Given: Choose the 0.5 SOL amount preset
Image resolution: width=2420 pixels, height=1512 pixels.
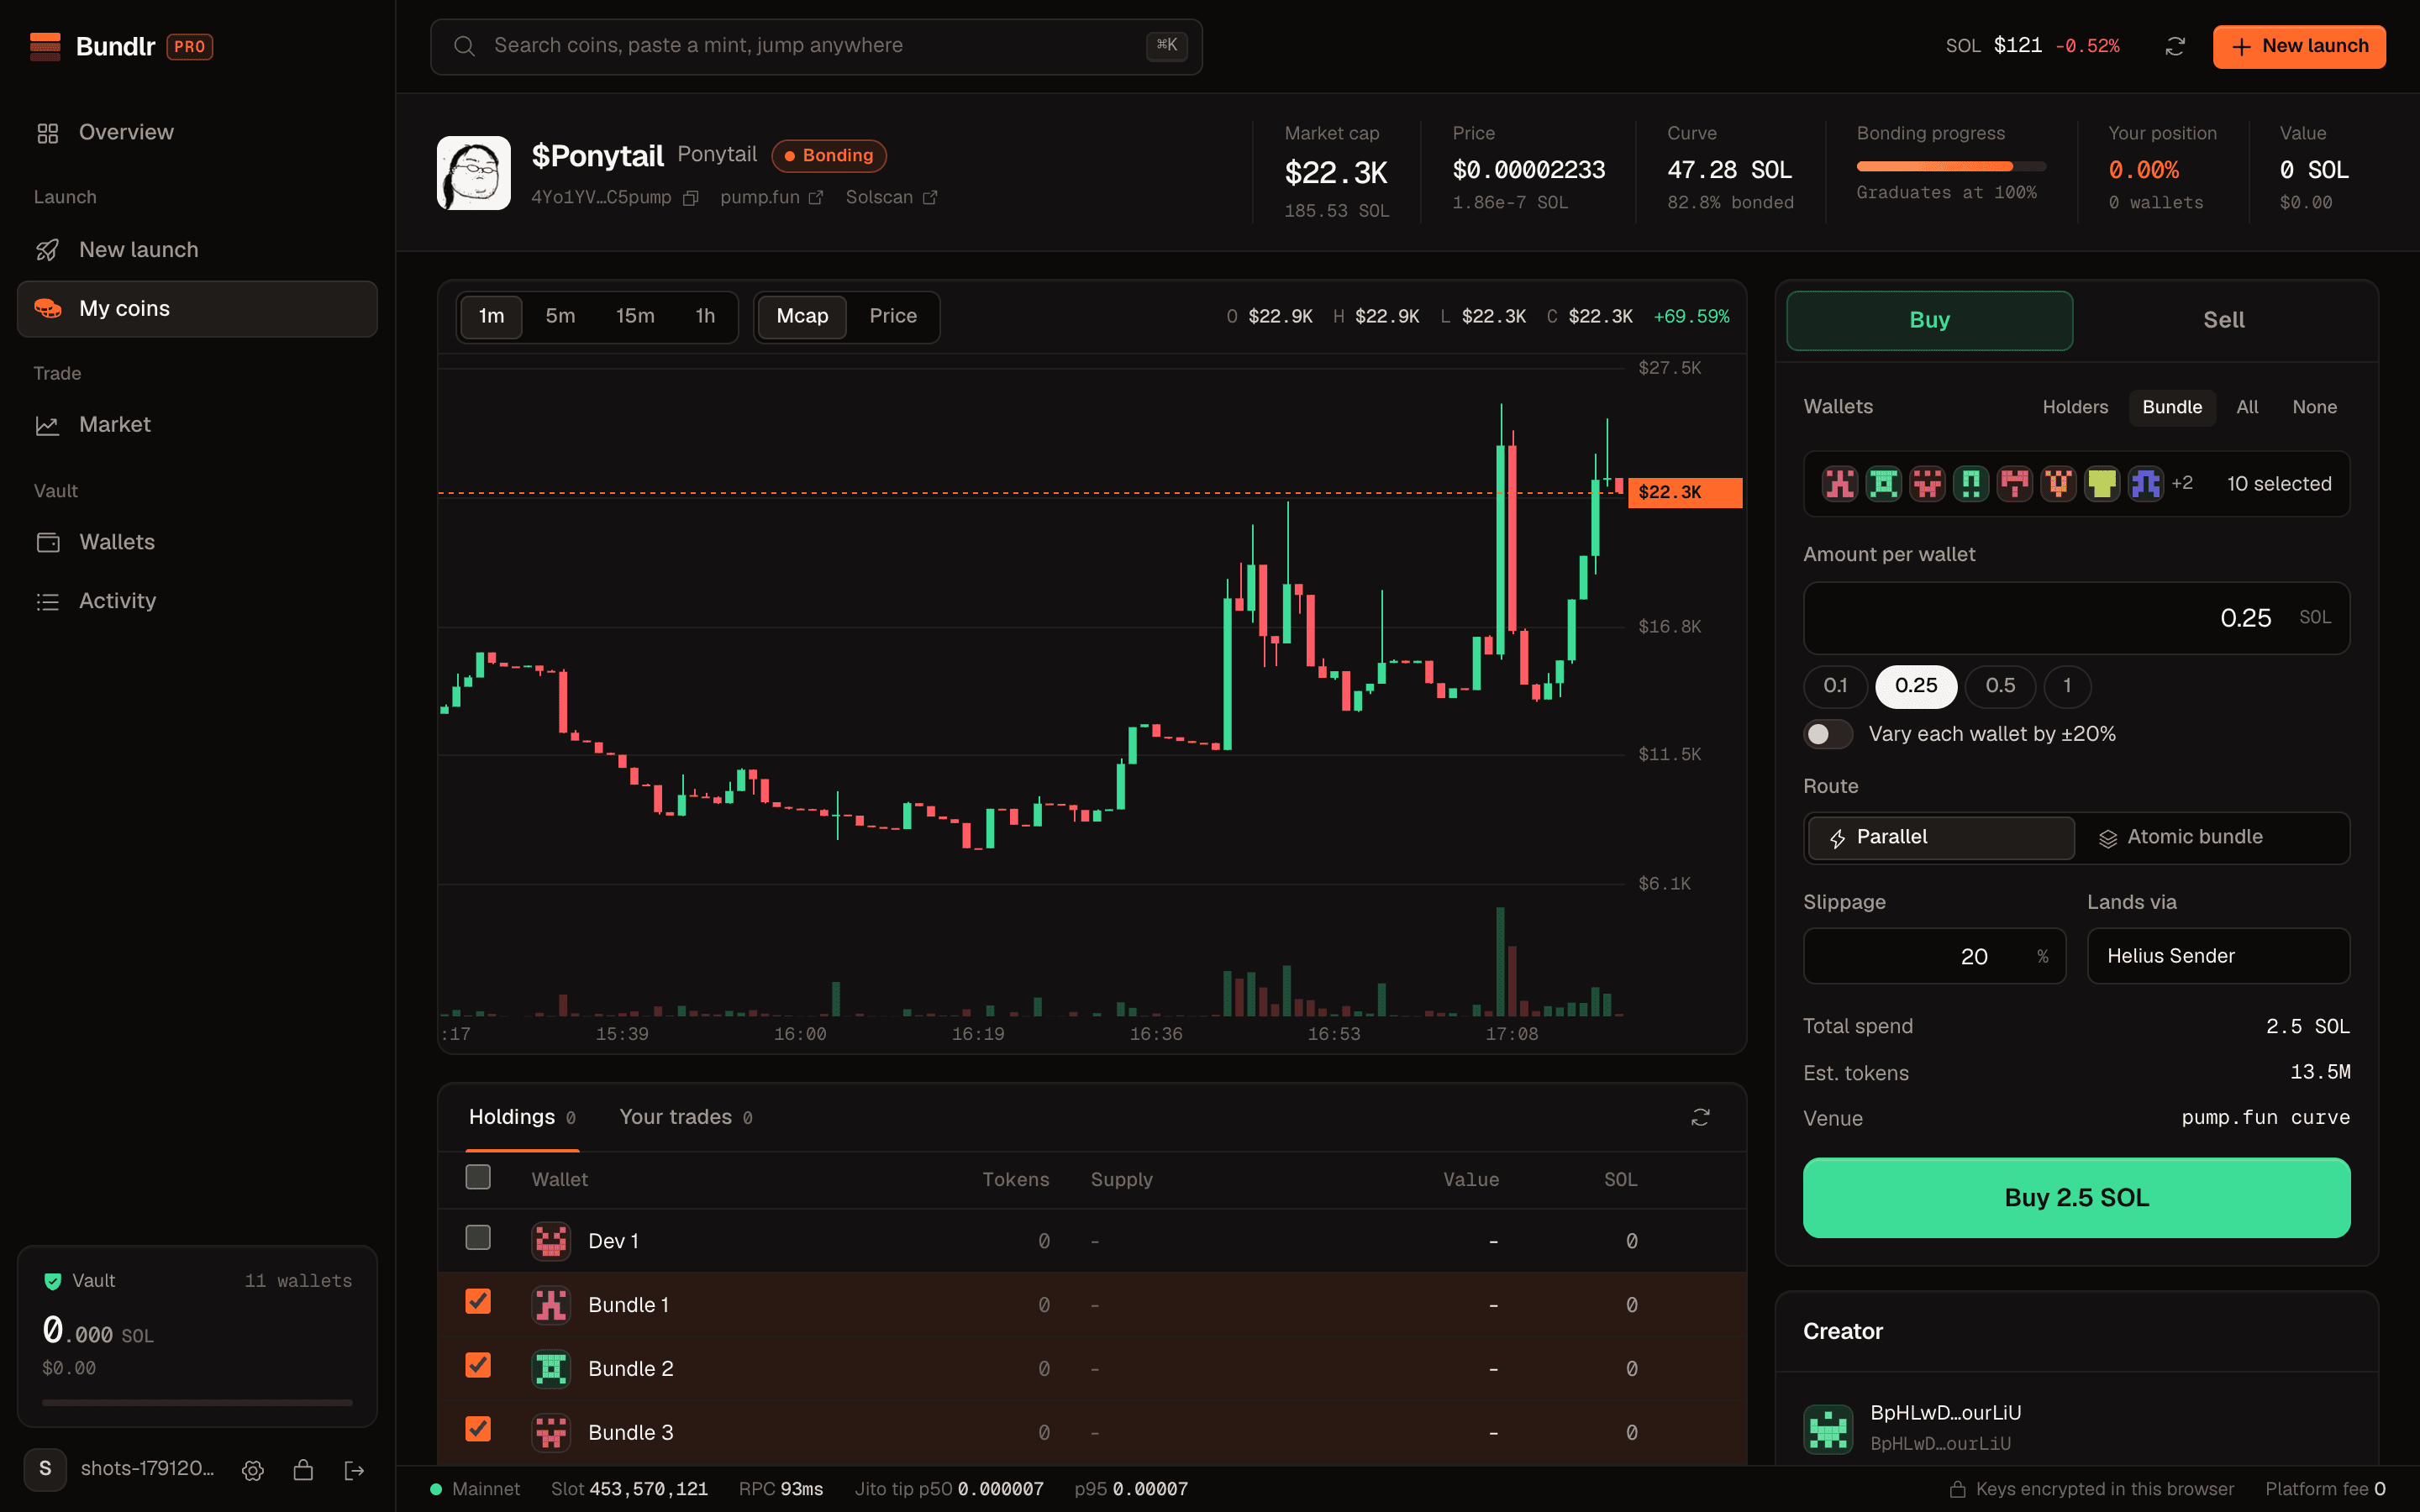Looking at the screenshot, I should [2000, 686].
